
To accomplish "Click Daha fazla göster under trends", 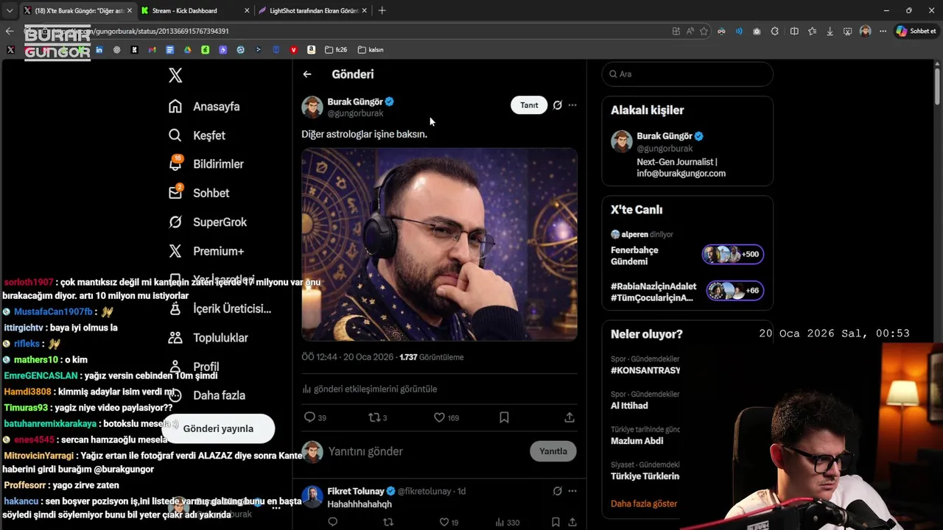I will pos(644,504).
